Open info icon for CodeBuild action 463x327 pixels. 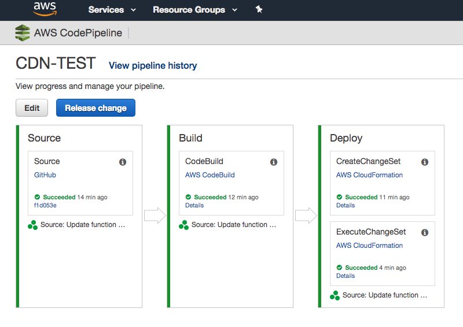274,162
